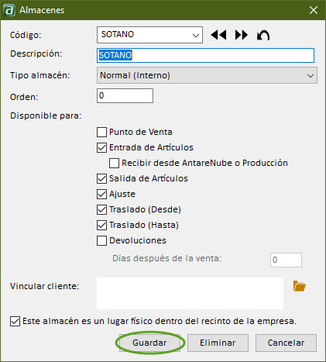Open the folder icon for Vincular cliente

tap(300, 286)
